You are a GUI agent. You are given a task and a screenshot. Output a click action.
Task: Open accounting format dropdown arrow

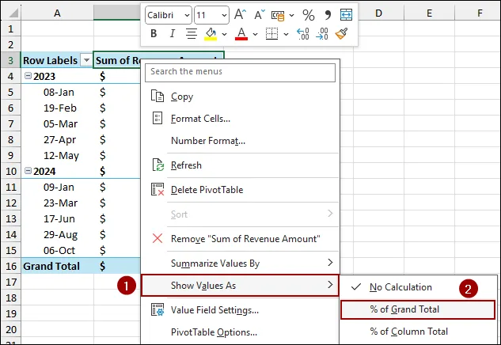291,15
